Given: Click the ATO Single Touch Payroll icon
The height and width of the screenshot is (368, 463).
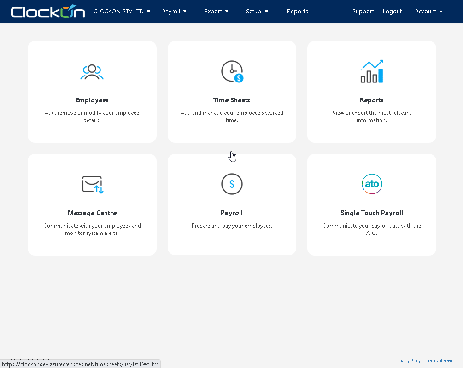Looking at the screenshot, I should tap(372, 184).
